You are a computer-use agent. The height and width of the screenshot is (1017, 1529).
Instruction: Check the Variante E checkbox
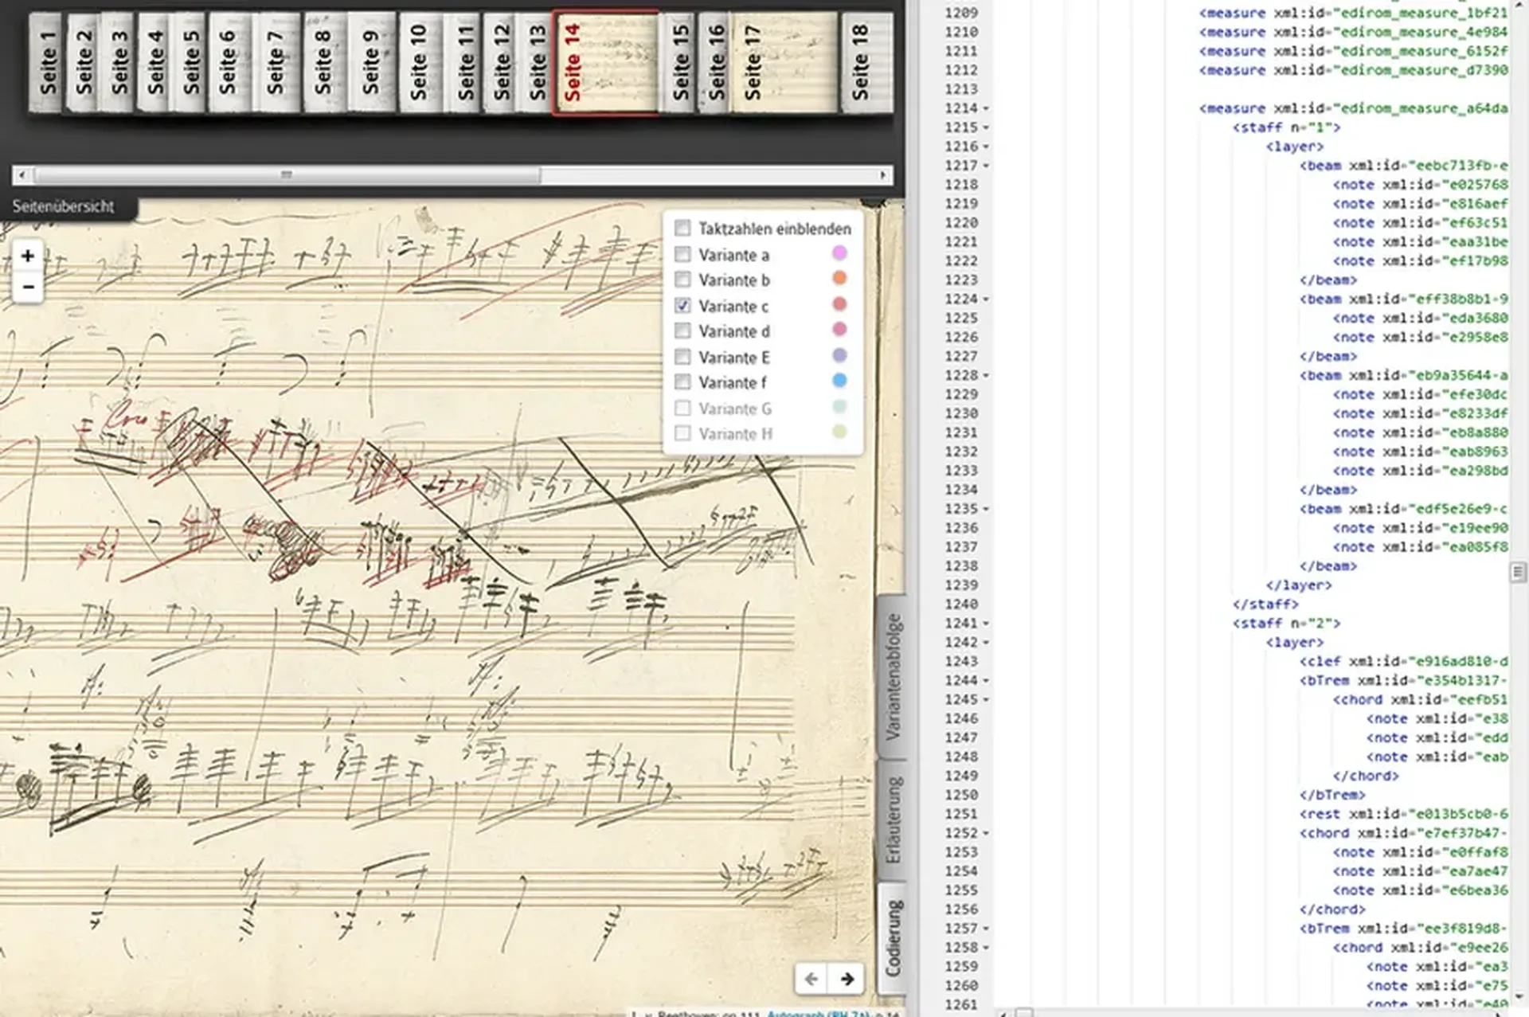point(682,357)
